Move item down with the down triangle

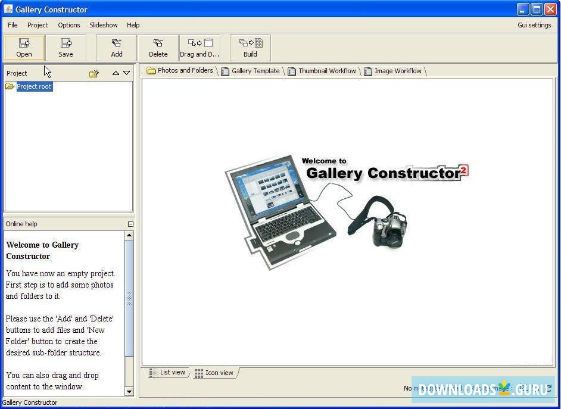(127, 73)
